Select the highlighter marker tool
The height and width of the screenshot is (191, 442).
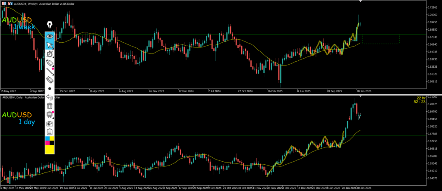point(50,63)
